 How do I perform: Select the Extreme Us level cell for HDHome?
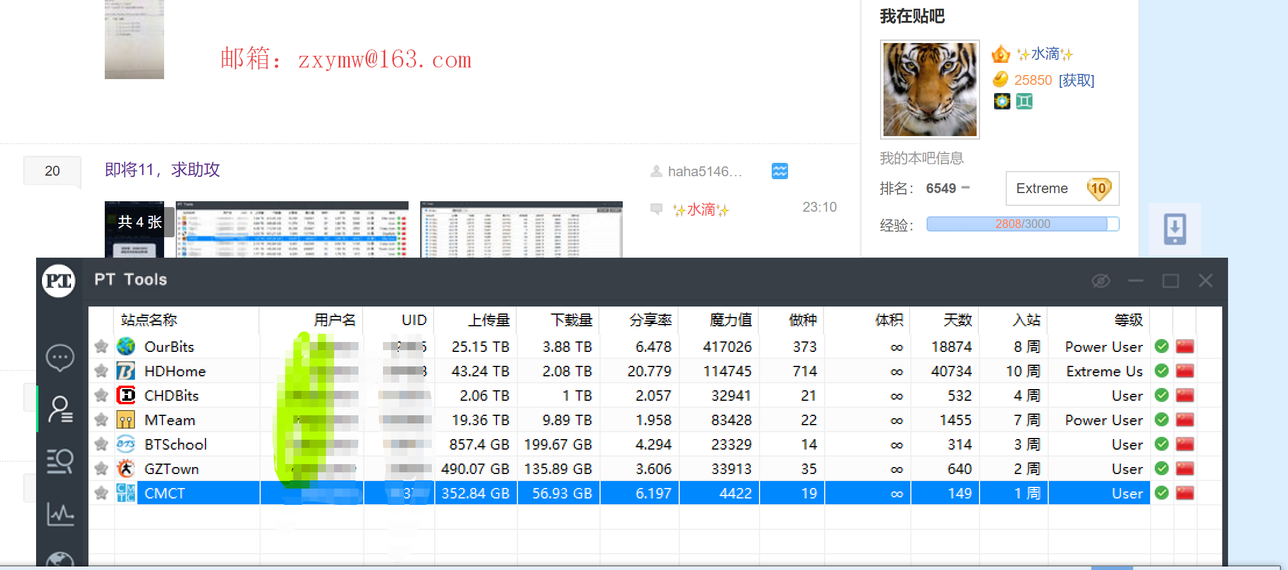[x=1099, y=371]
